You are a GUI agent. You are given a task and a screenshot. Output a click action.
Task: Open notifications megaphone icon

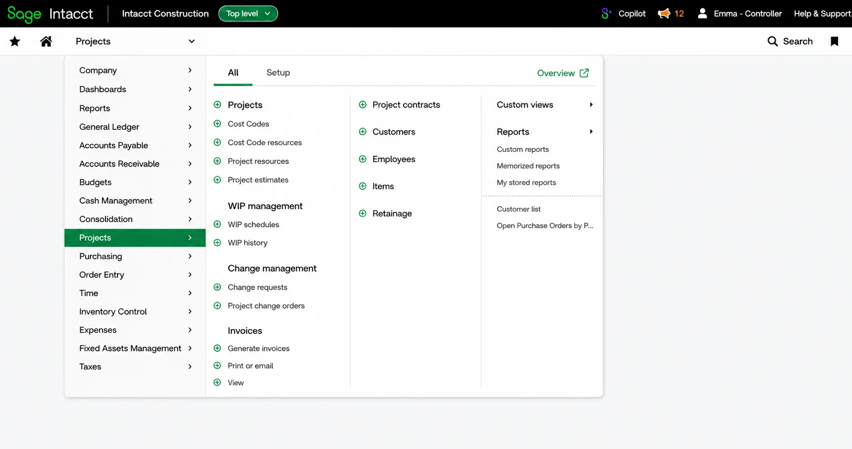pyautogui.click(x=664, y=13)
